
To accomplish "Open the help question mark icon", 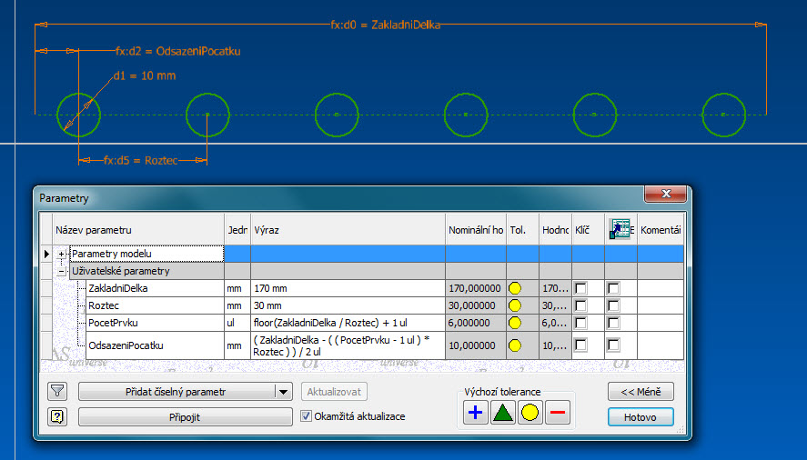I will 57,416.
